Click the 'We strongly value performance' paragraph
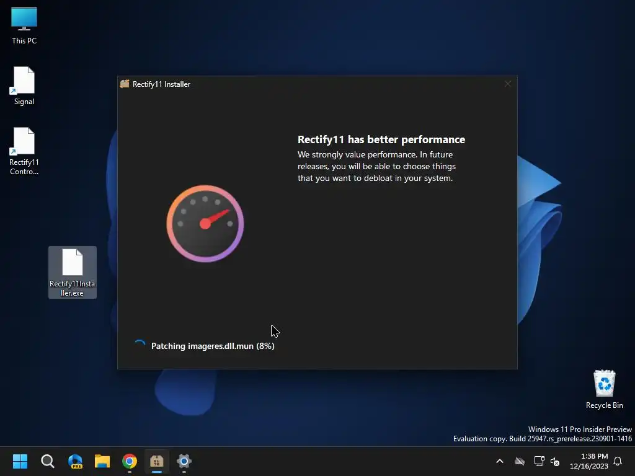635x476 pixels. coord(376,166)
